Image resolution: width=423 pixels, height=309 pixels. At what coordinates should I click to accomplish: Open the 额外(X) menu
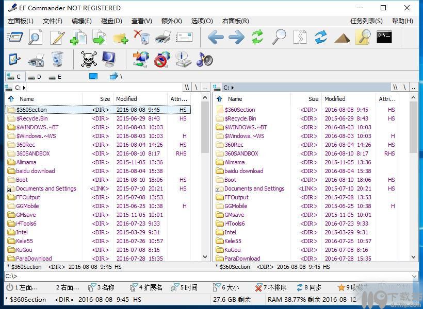click(172, 21)
